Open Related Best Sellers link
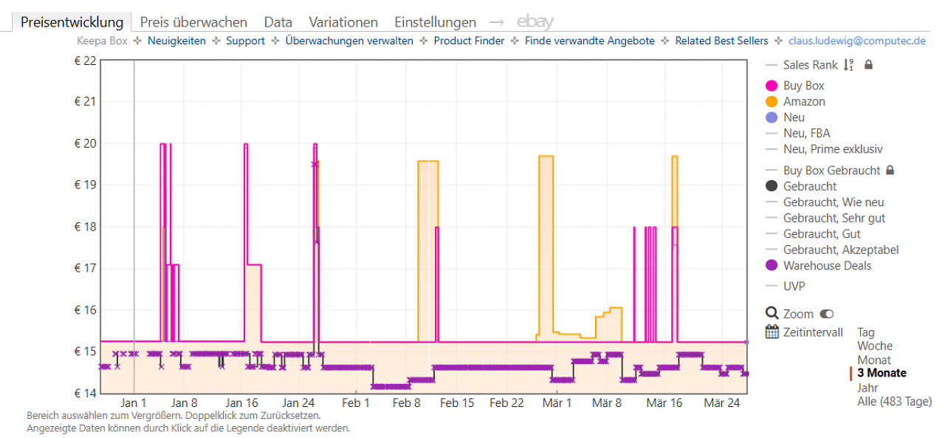This screenshot has height=438, width=945. 721,41
